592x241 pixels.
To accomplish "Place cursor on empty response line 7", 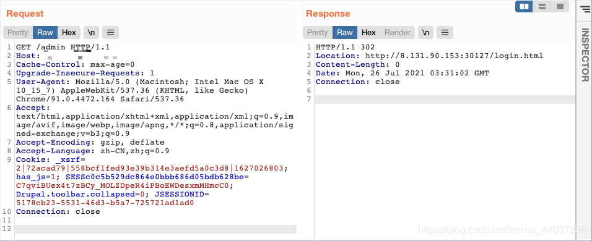I will 445,99.
